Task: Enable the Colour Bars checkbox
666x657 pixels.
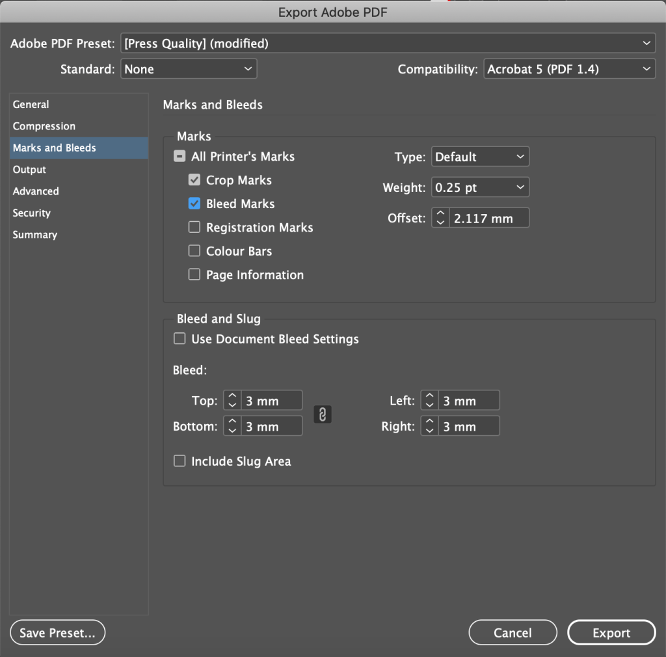Action: (194, 251)
